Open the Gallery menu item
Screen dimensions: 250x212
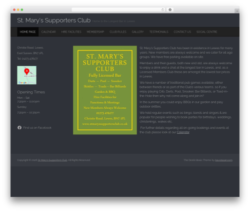137,32
